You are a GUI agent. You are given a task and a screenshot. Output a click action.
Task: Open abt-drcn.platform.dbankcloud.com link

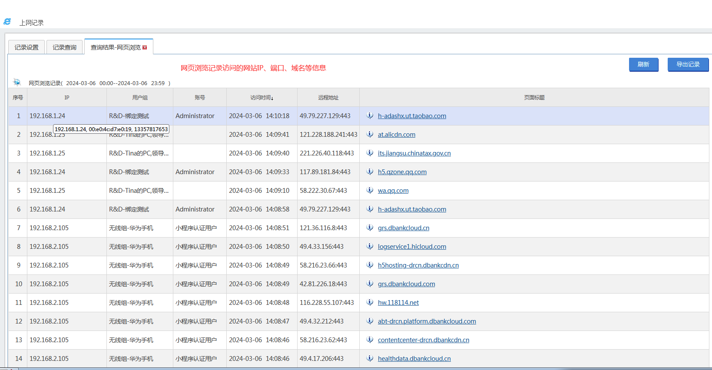pos(427,321)
